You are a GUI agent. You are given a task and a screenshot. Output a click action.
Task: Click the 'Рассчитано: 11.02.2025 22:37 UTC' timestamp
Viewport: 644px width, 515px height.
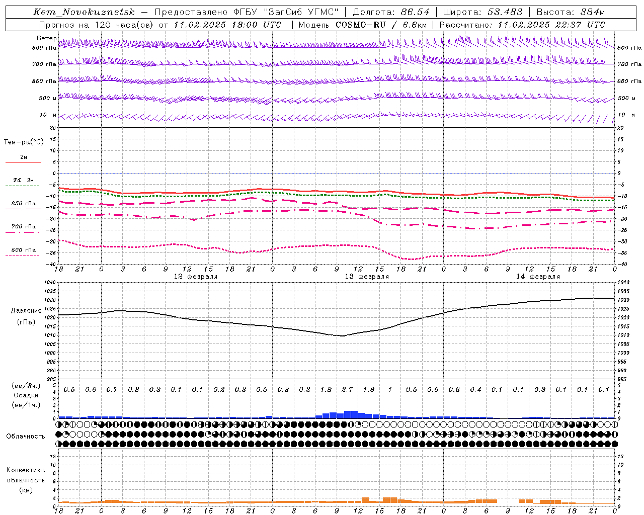pyautogui.click(x=522, y=25)
